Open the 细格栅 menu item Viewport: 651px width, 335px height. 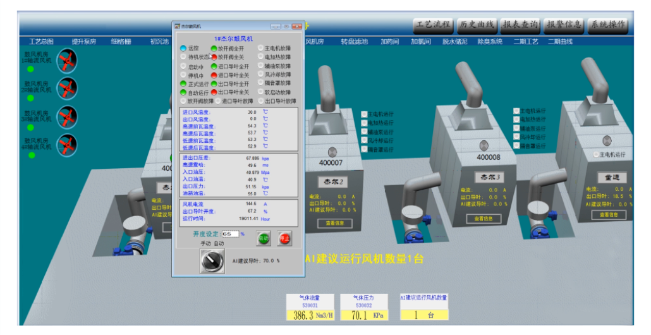point(121,42)
